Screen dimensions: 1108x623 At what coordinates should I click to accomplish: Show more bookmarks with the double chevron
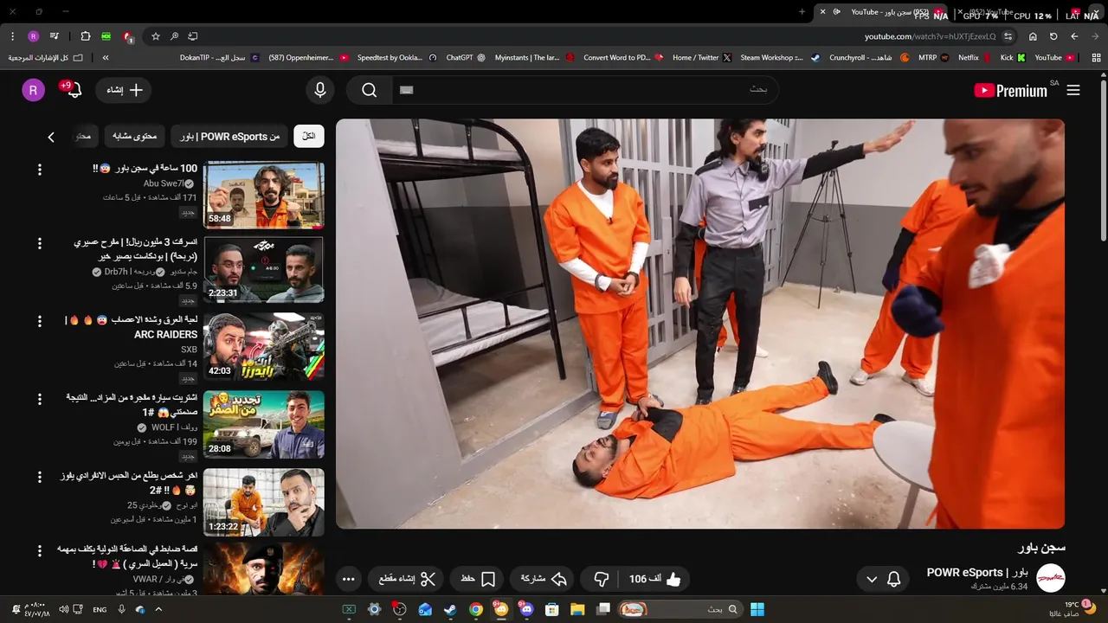pyautogui.click(x=106, y=58)
